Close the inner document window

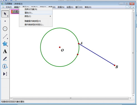tap(133, 7)
